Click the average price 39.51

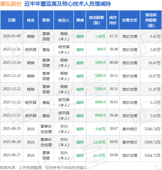[114, 76]
